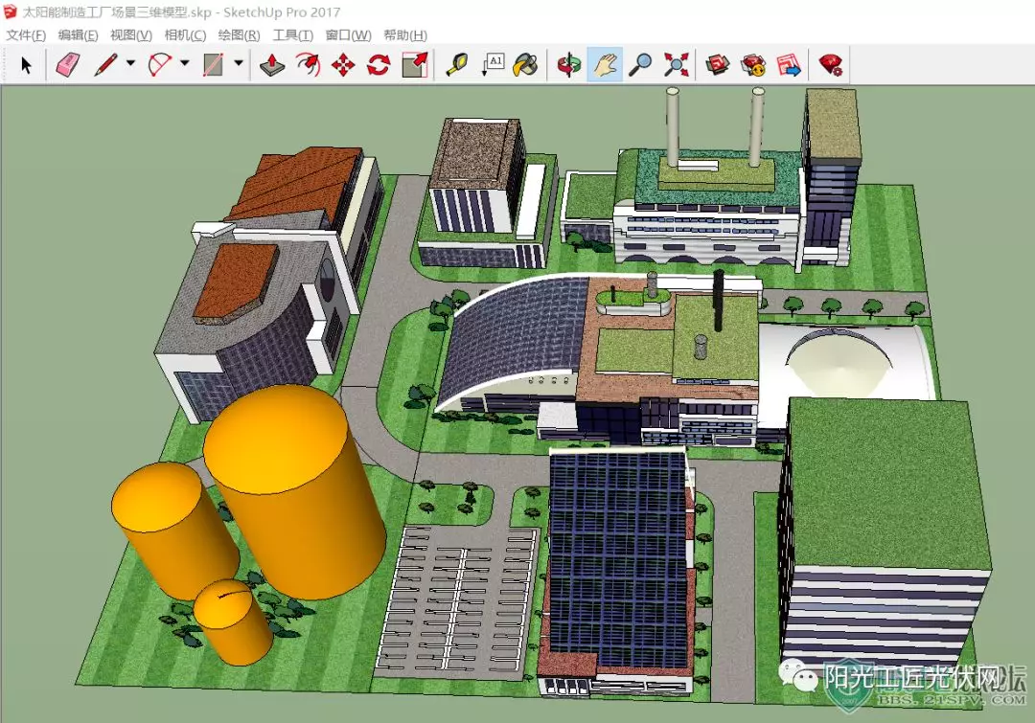Expand the Rectangle shape tool dropdown arrow
Viewport: 1035px width, 723px height.
coord(239,63)
